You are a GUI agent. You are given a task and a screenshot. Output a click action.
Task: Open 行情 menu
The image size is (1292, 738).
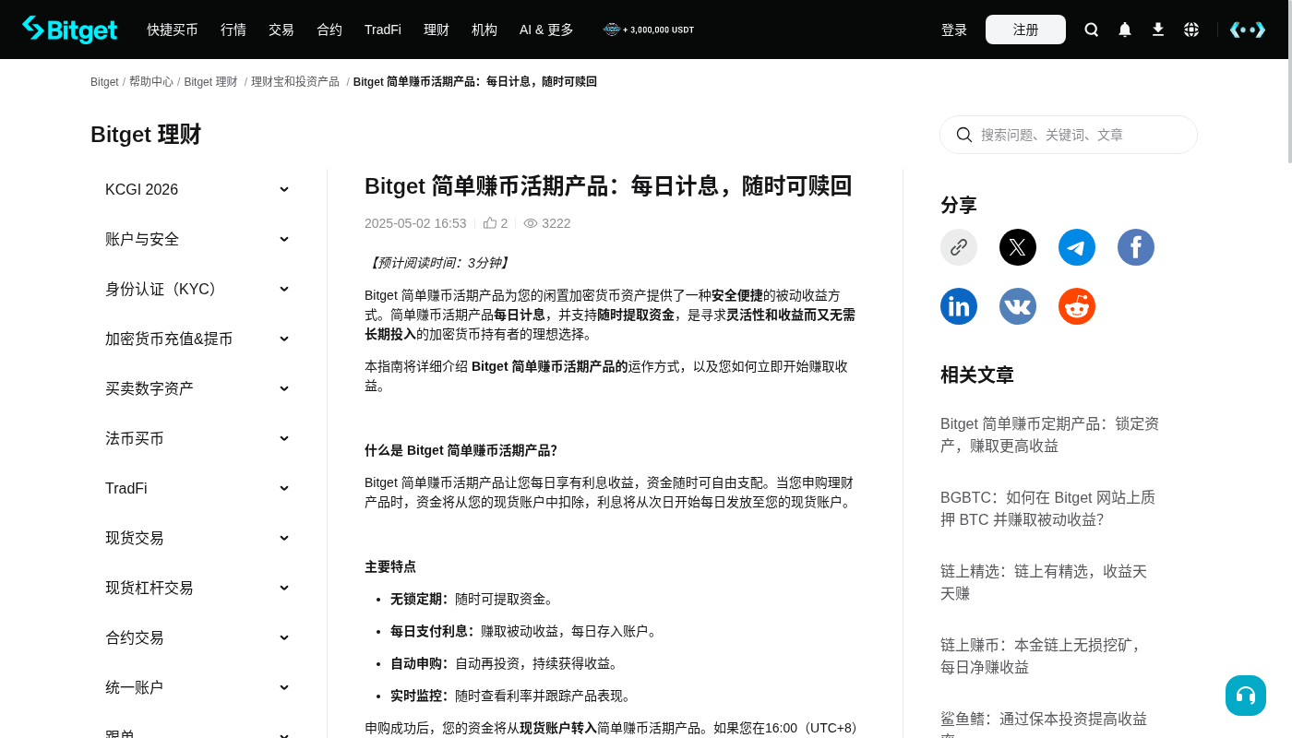(x=233, y=30)
